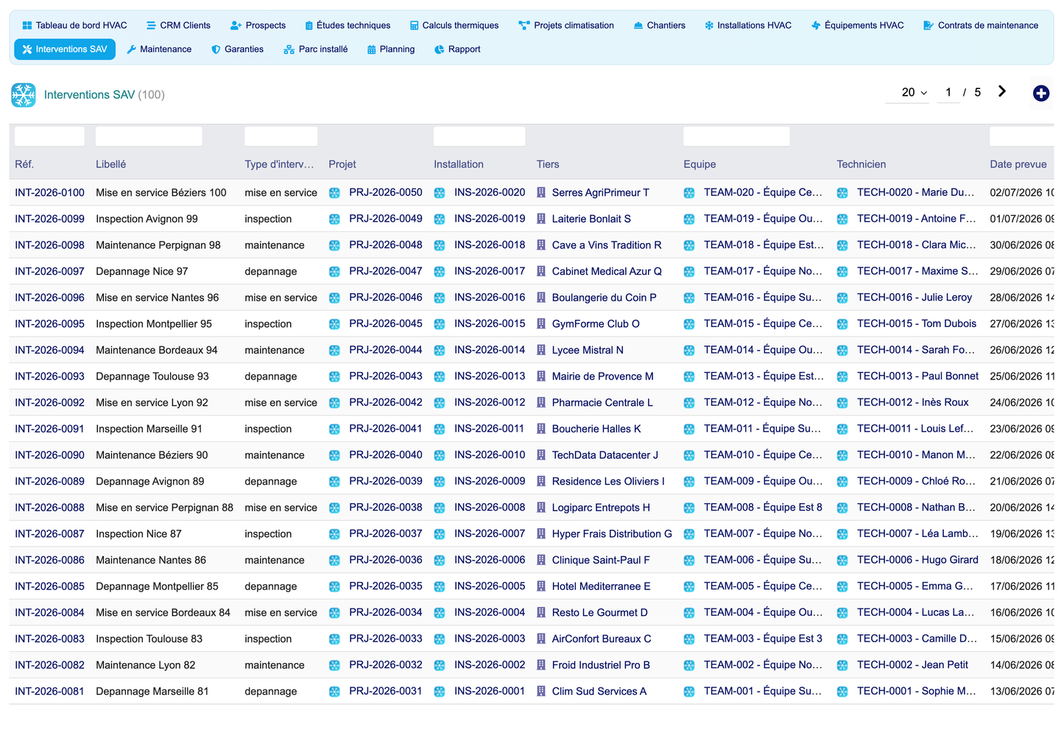Click snowflake icon beside TECH-0006 - Hugo Girard
Viewport: 1064px width, 747px height.
pyautogui.click(x=842, y=561)
